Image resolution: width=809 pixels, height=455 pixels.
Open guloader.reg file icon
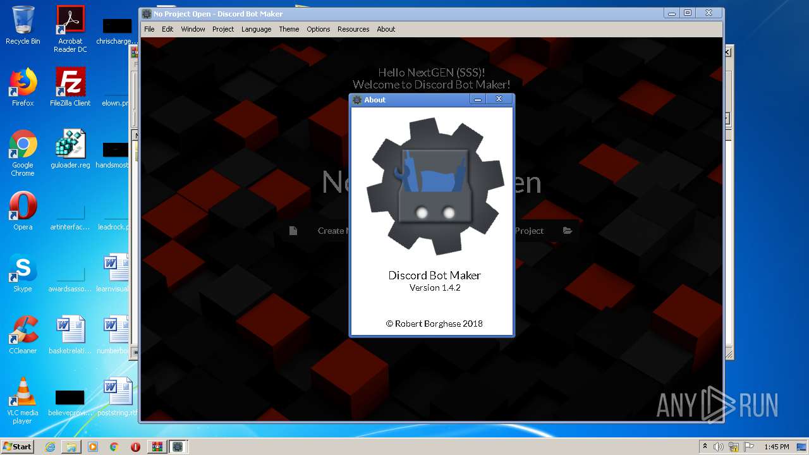[x=70, y=149]
